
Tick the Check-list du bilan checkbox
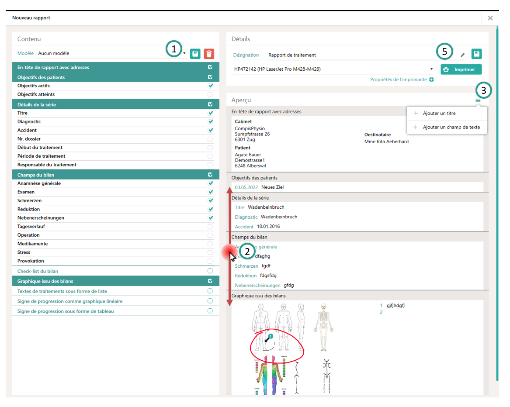tap(210, 271)
